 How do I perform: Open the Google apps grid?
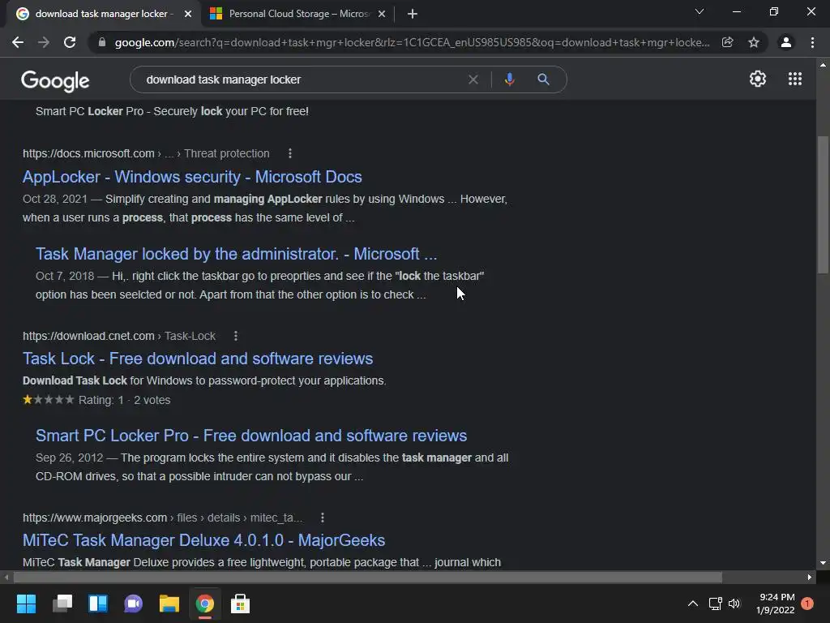[x=795, y=79]
